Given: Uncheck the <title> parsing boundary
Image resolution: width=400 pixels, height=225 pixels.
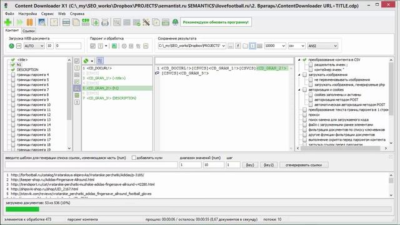Looking at the screenshot, I should tap(13, 60).
